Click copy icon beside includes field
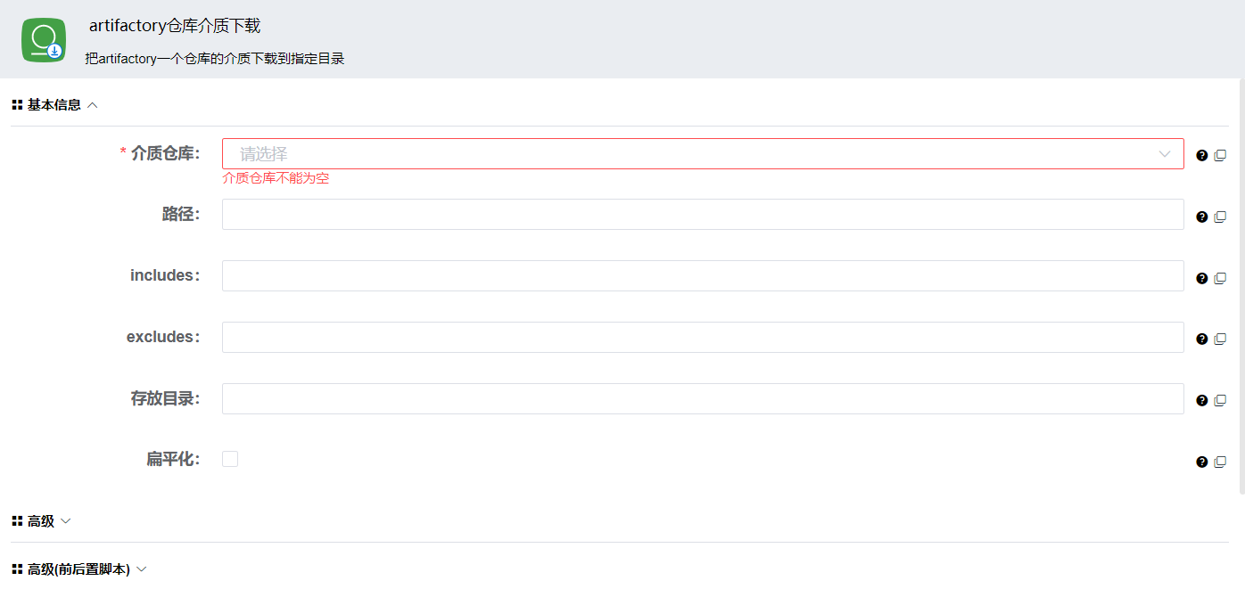The height and width of the screenshot is (589, 1245). click(x=1220, y=278)
